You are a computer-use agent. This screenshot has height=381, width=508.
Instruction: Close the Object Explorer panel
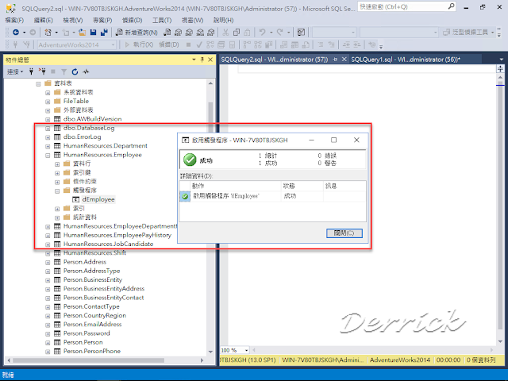(210, 60)
